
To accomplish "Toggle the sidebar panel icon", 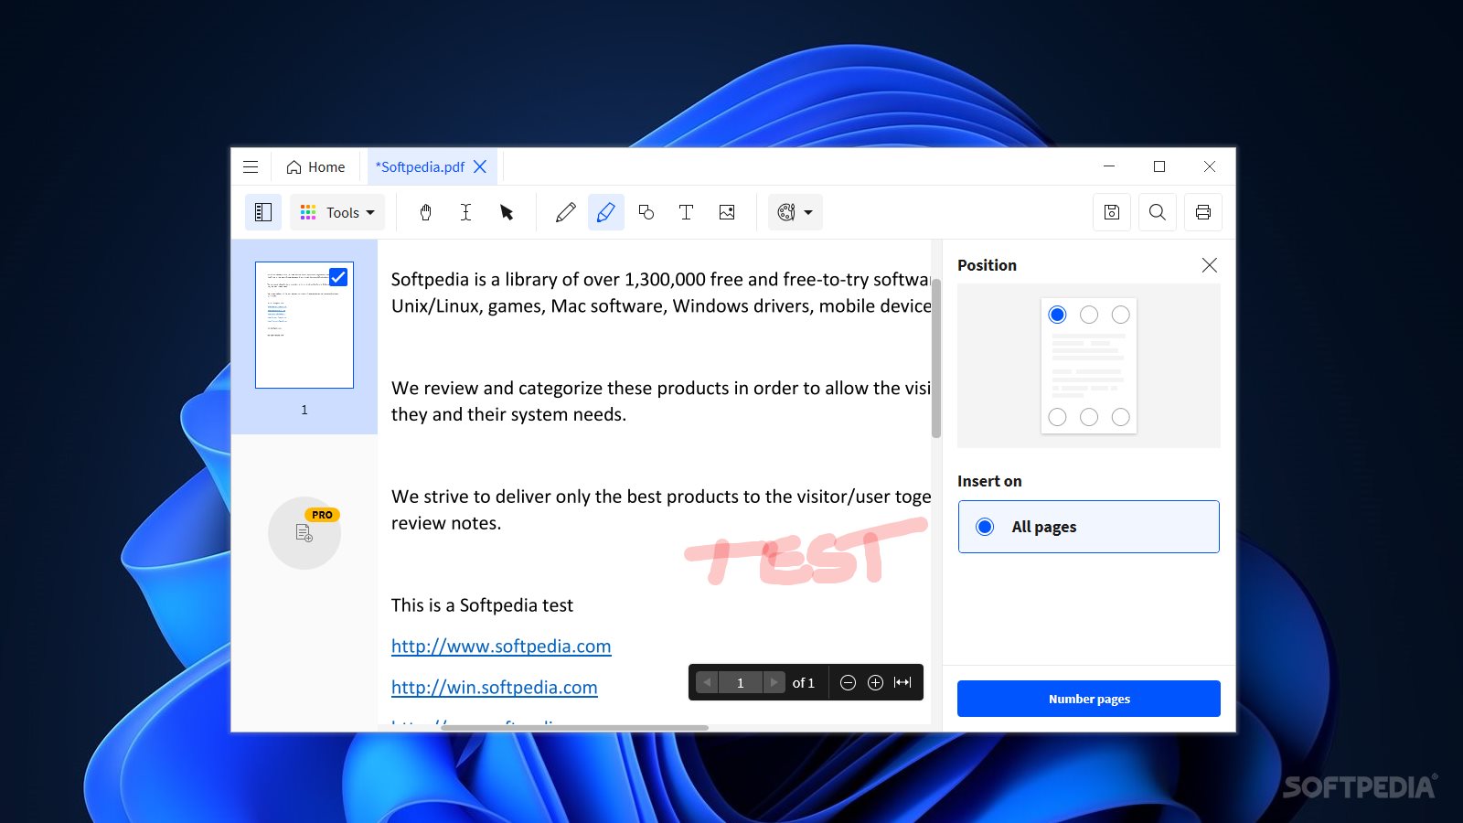I will (263, 212).
